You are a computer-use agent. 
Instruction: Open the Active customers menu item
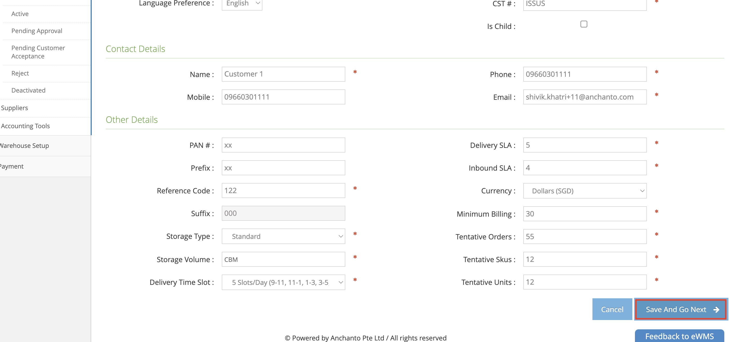click(x=20, y=14)
